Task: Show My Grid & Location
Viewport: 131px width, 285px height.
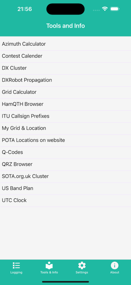Action: pos(65,128)
